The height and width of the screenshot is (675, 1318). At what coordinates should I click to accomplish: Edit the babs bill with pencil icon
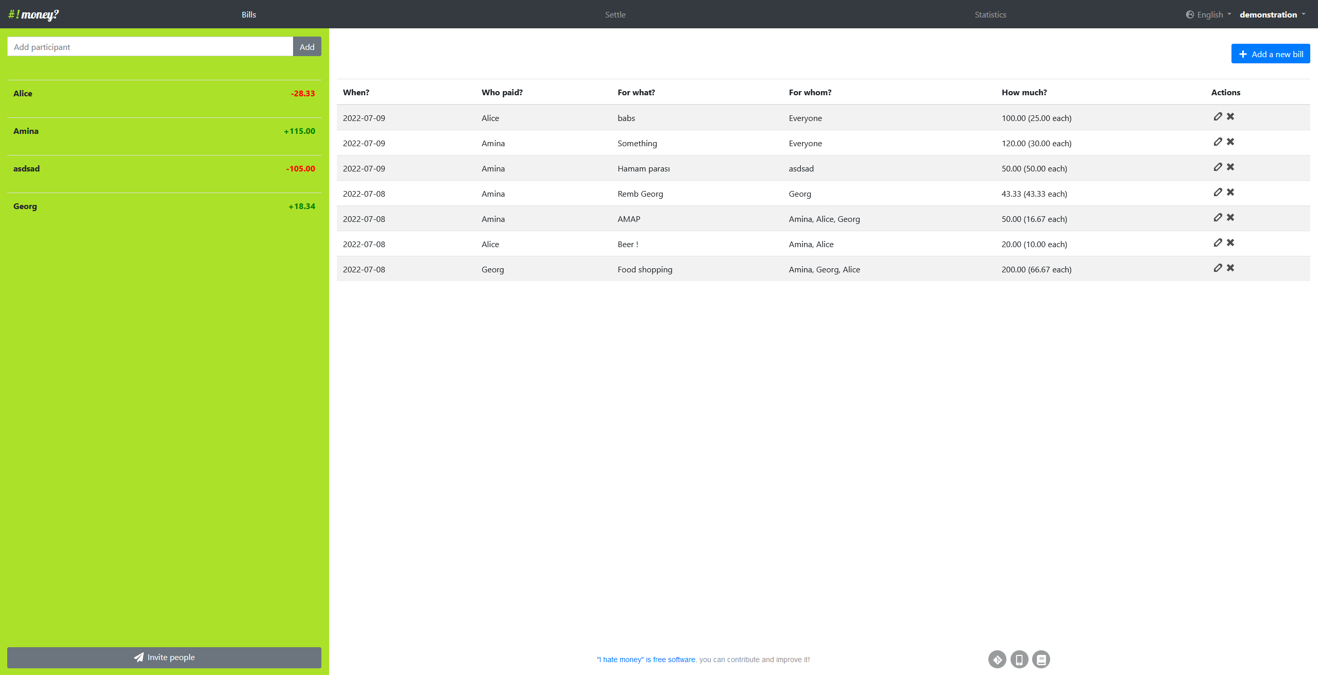coord(1218,117)
